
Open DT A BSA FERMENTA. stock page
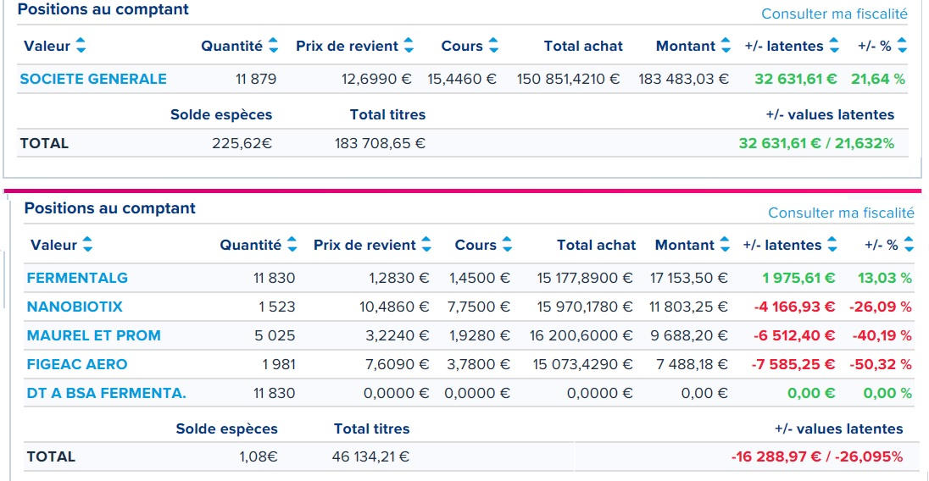tap(107, 393)
